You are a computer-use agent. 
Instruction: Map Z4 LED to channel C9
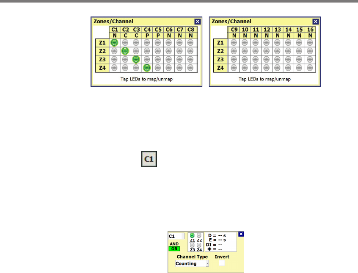coord(234,68)
